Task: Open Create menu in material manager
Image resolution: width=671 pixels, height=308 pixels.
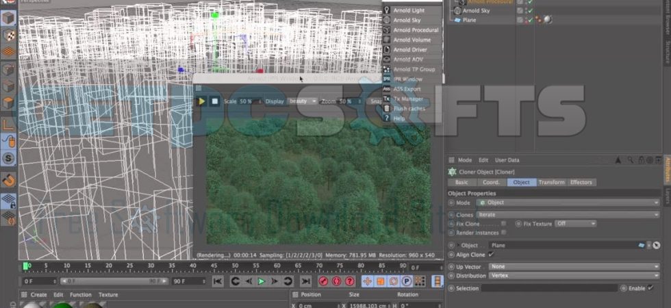Action: (x=38, y=295)
